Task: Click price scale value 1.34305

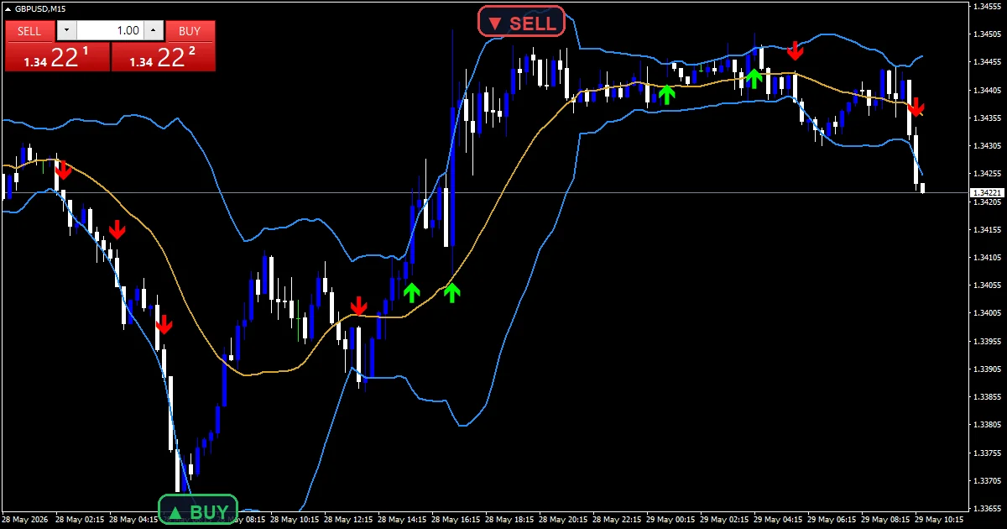Action: click(987, 146)
